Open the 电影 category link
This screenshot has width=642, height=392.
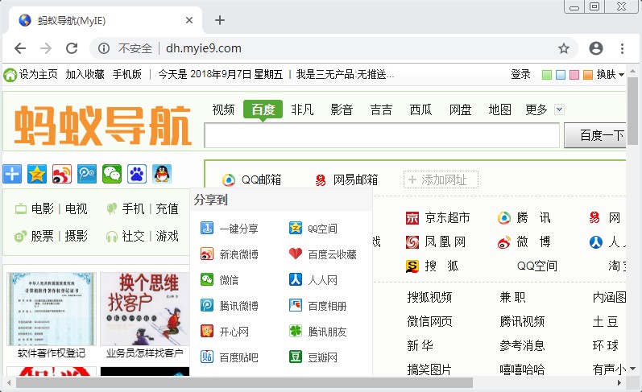pos(43,208)
